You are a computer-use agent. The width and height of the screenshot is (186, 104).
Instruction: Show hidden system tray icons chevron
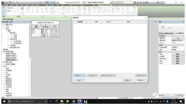[x=146, y=101]
